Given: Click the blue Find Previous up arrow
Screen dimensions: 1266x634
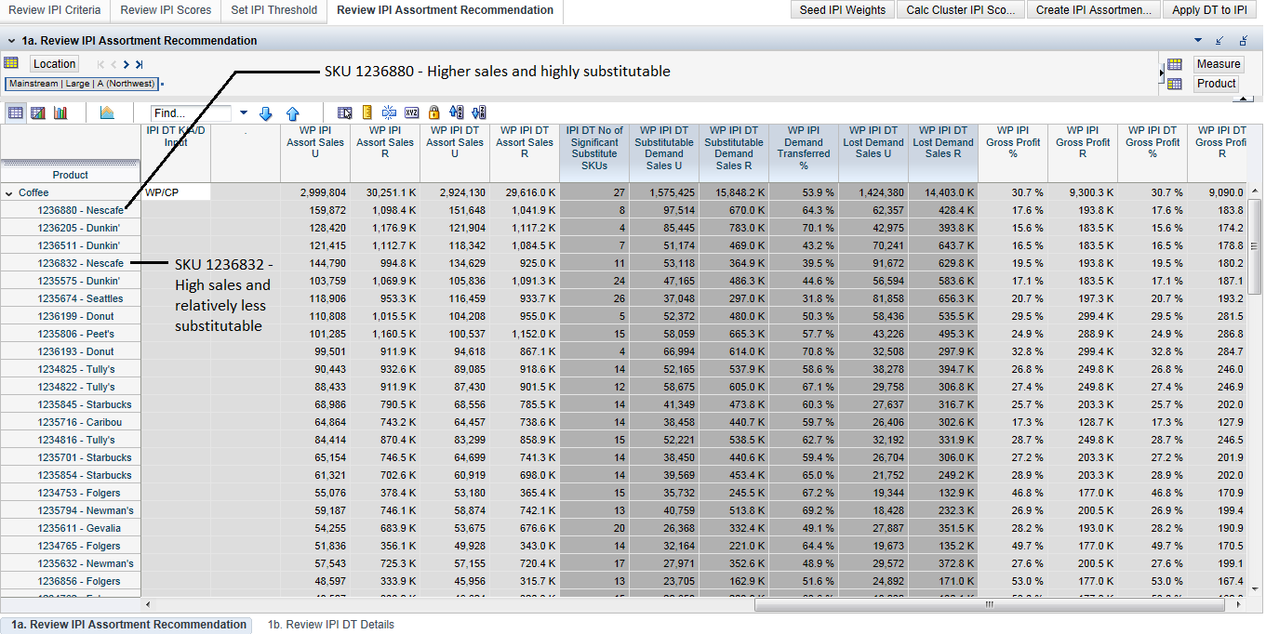Looking at the screenshot, I should pos(292,112).
